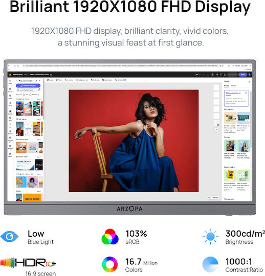Click Translate in the canvas toolbar

pyautogui.click(x=121, y=80)
